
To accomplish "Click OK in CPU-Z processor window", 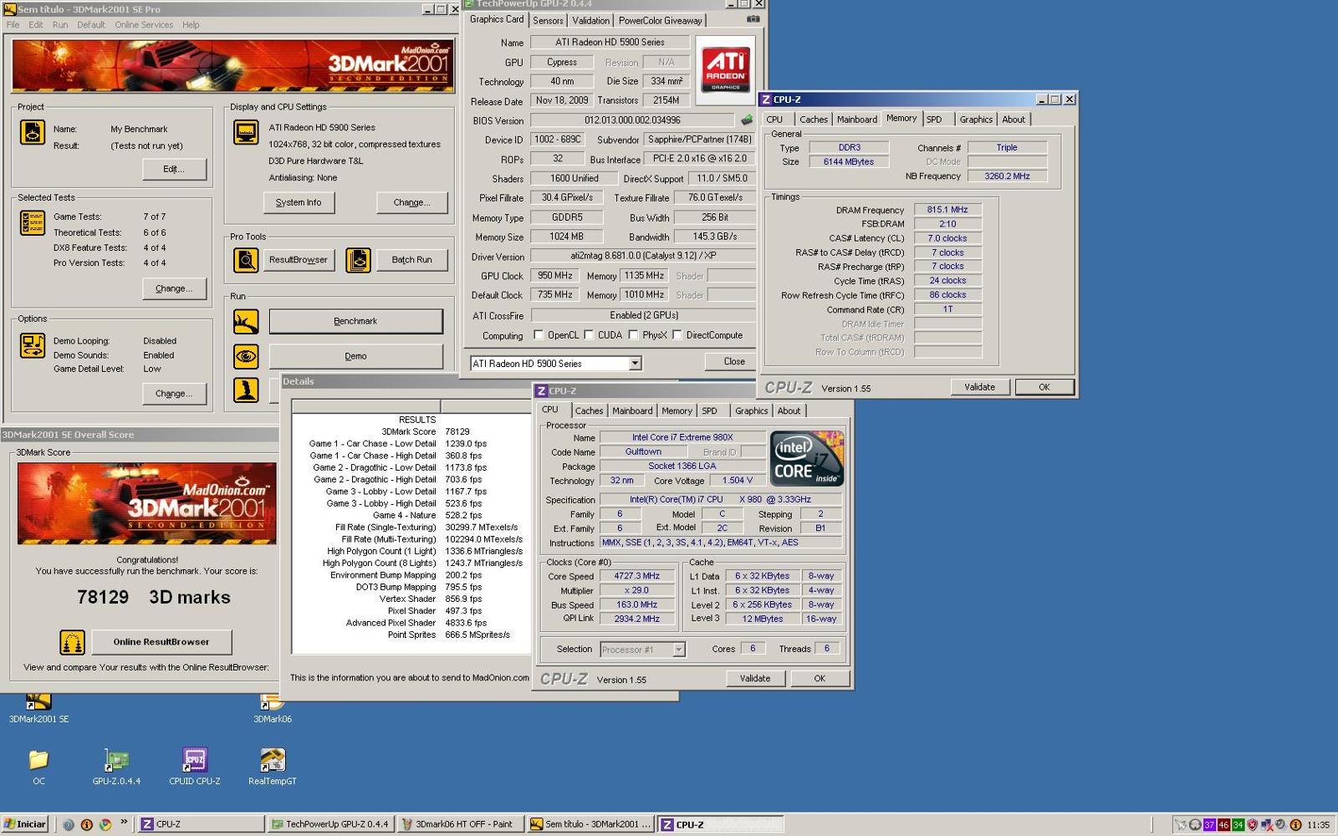I will click(820, 679).
